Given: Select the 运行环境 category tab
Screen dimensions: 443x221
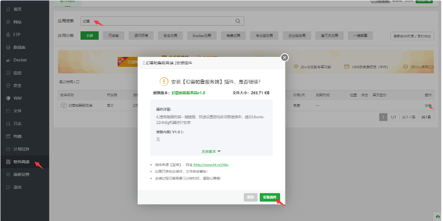Looking at the screenshot, I should click(x=141, y=35).
